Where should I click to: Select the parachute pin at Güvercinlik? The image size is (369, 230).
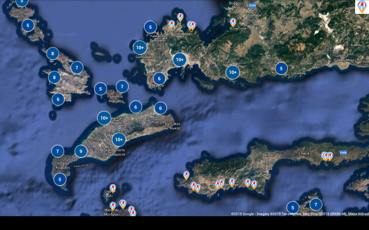[233, 22]
